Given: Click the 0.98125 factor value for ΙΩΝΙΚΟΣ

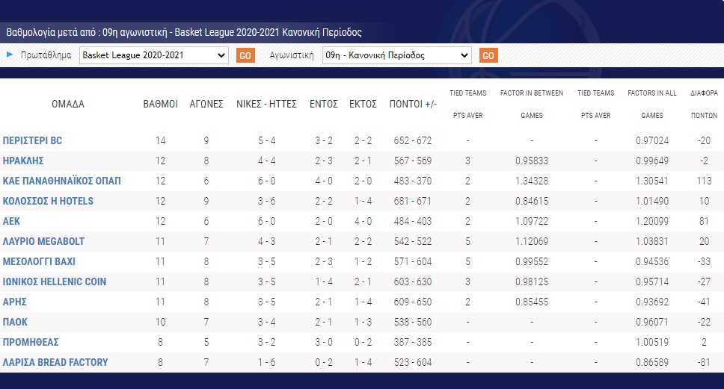Looking at the screenshot, I should click(532, 281).
